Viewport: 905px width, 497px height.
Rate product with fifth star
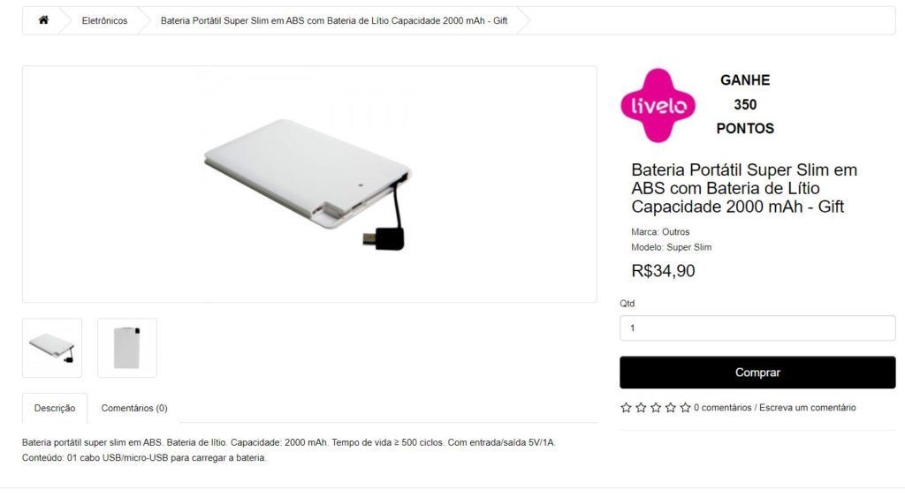[685, 408]
